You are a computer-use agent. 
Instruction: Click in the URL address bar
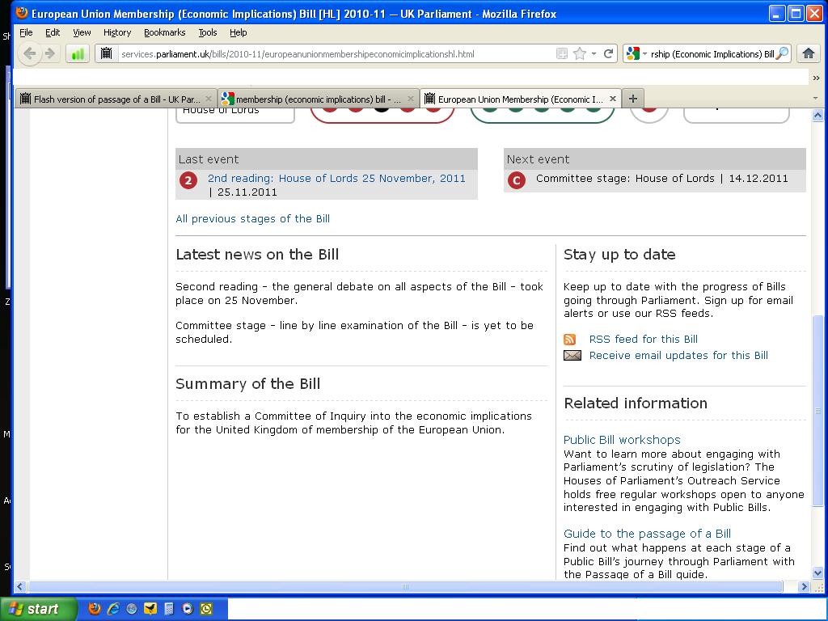click(x=332, y=54)
